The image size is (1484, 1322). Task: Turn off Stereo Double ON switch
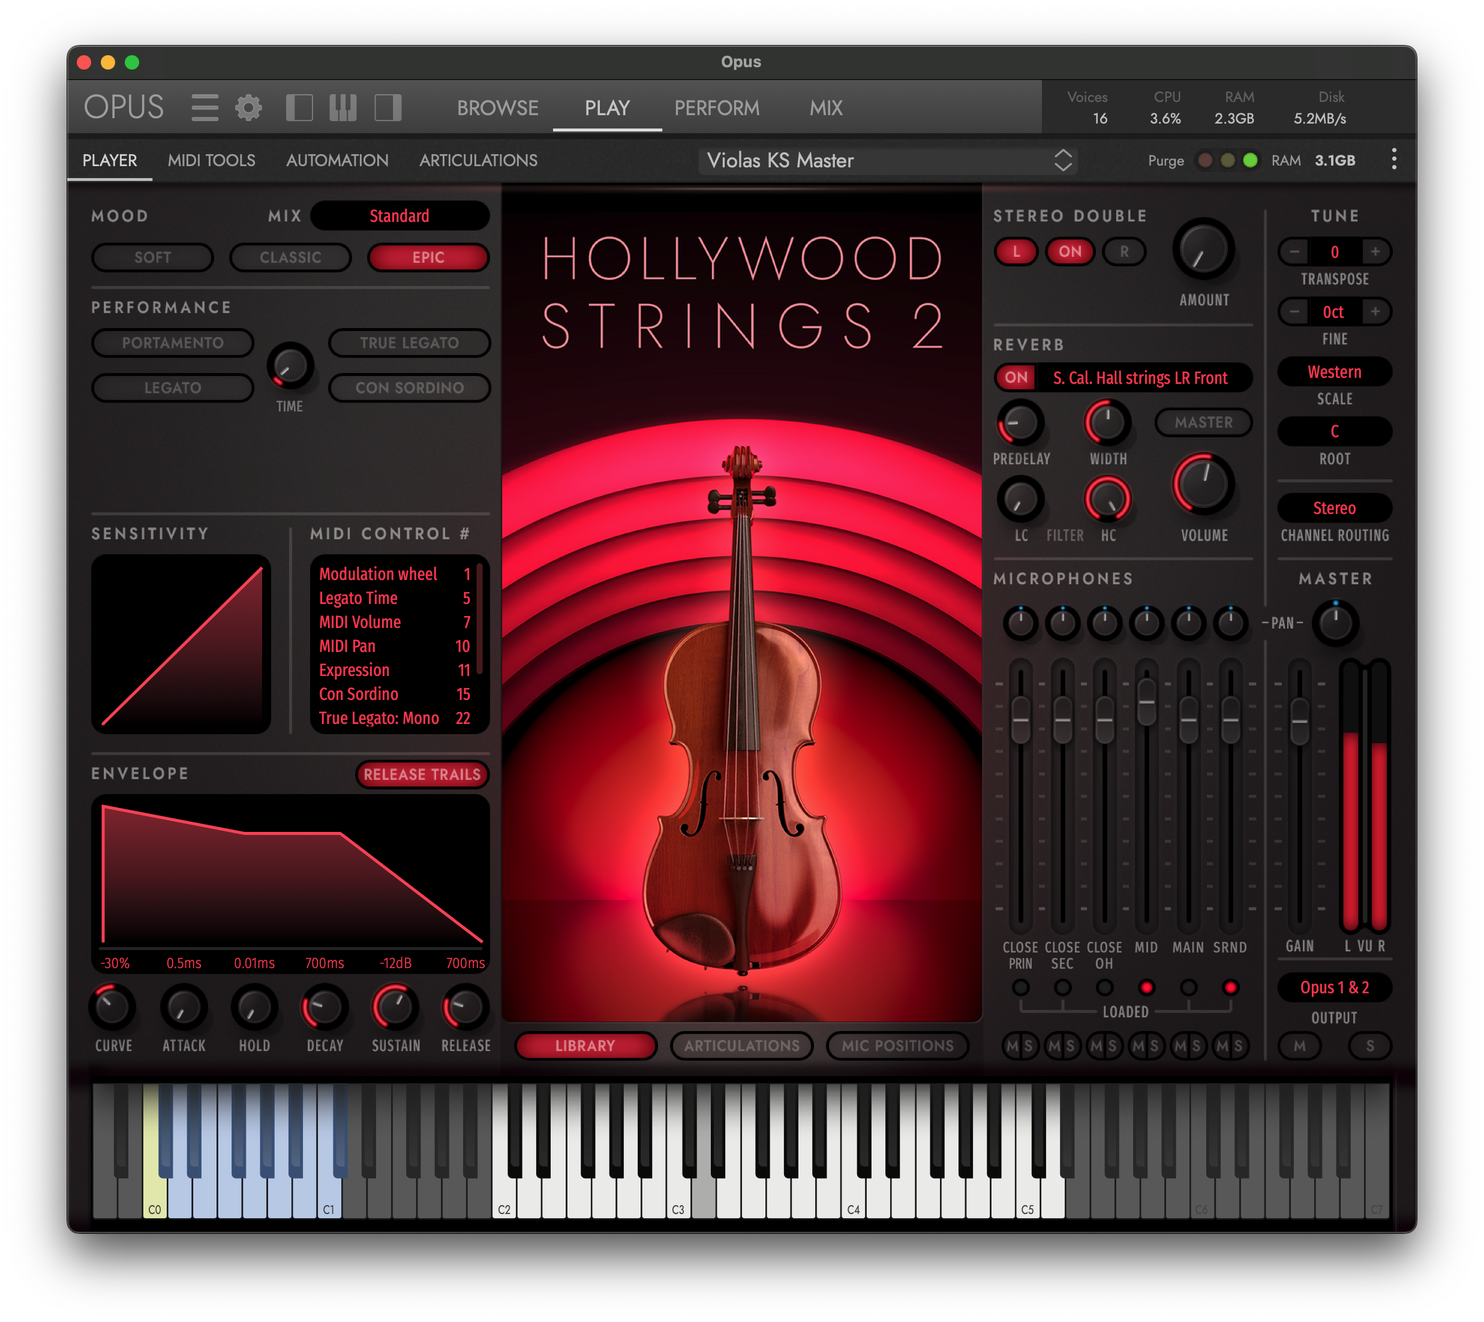1070,251
